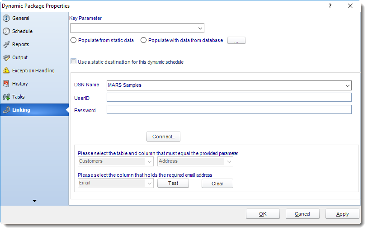The width and height of the screenshot is (368, 231).
Task: Focus the UserID input field
Action: (229, 97)
